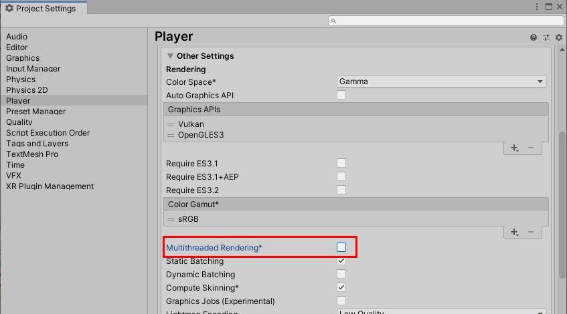Select the Player settings category
This screenshot has width=567, height=314.
(74, 100)
